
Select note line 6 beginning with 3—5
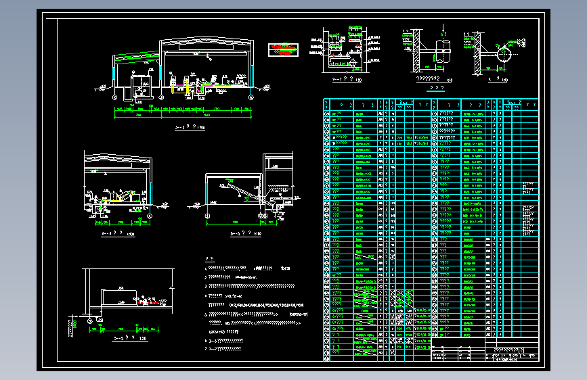point(224,341)
